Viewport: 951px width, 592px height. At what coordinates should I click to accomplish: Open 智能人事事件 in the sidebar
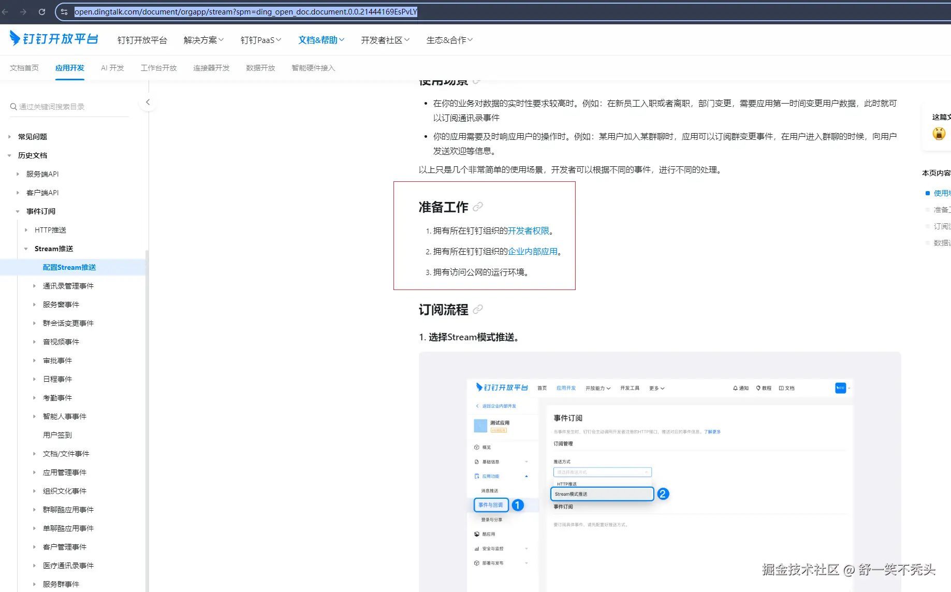coord(65,416)
